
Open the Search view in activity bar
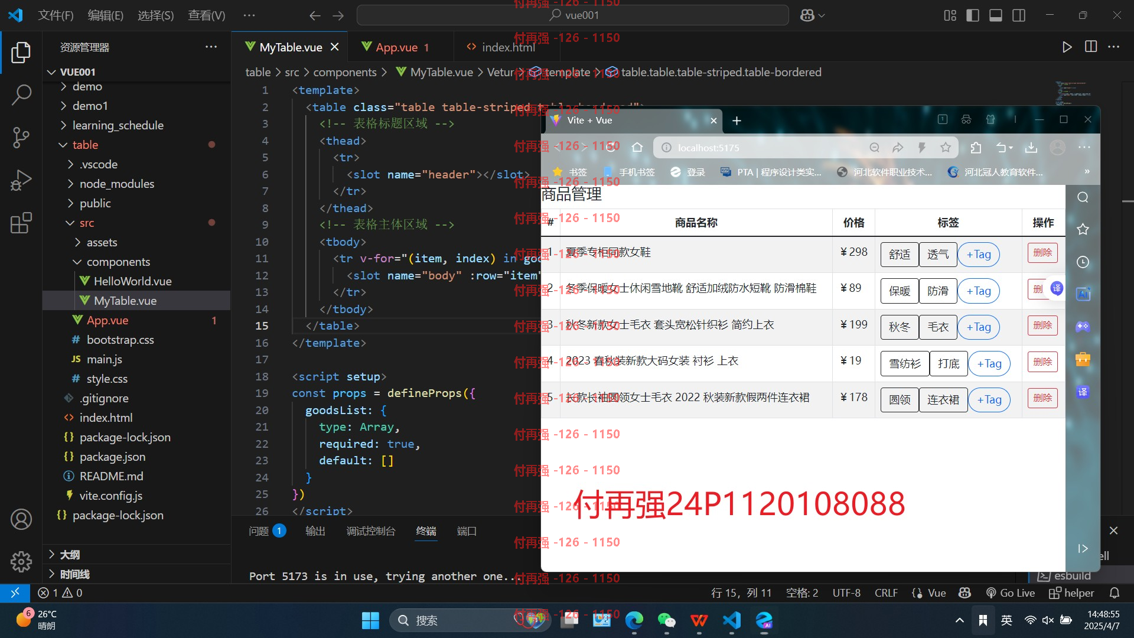[x=21, y=95]
